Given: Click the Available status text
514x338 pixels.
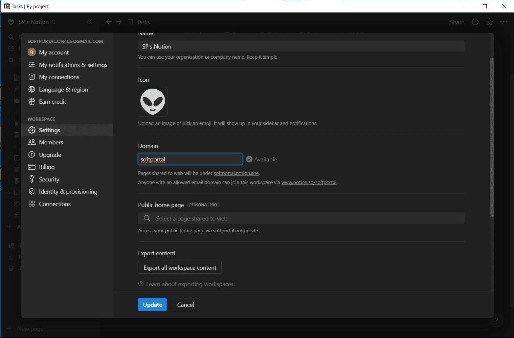Looking at the screenshot, I should [266, 159].
